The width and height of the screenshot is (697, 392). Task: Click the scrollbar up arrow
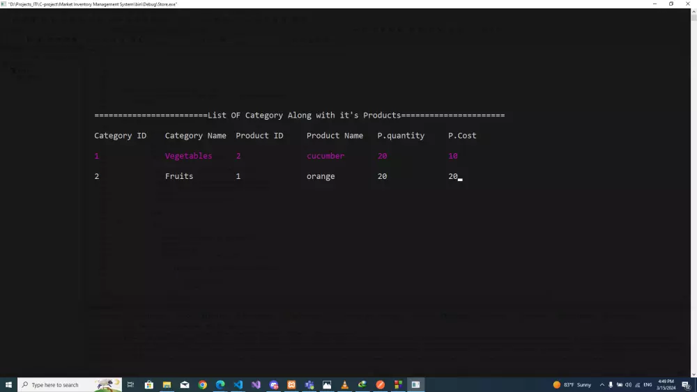(x=694, y=12)
